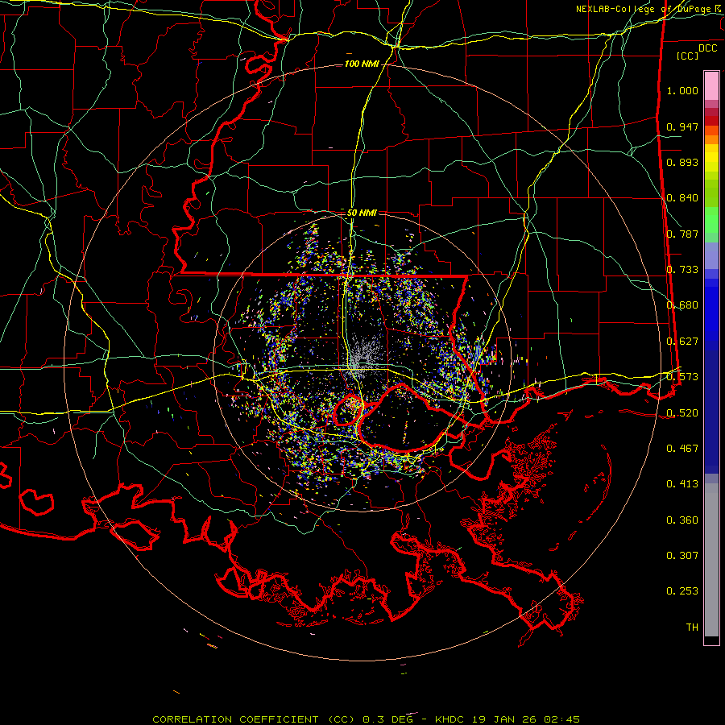Click the 0.573 scale value
This screenshot has height=725, width=725.
tap(682, 376)
